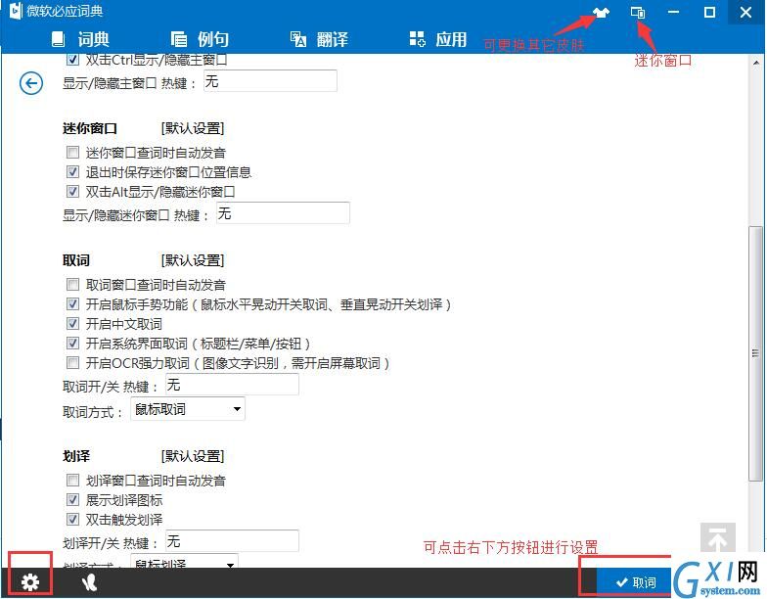This screenshot has height=599, width=767.
Task: Open the 应用 tab
Action: pyautogui.click(x=438, y=39)
